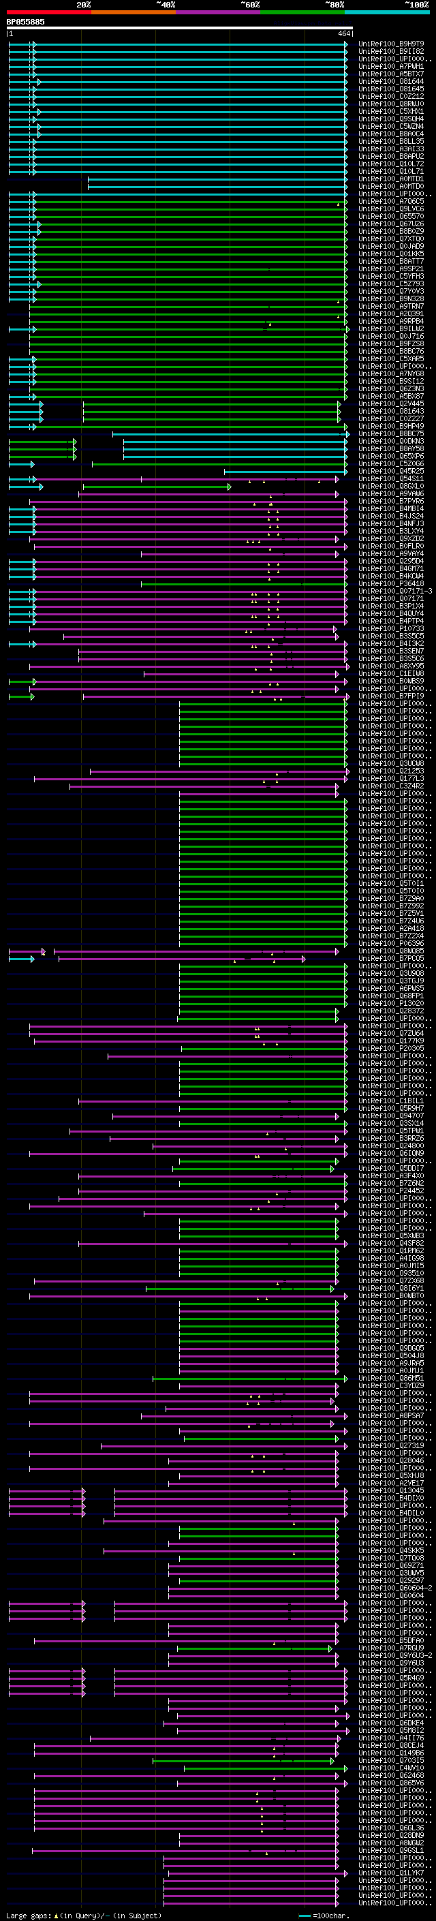
Task: Select hit UniRef100_A0MTD1
Action: click(391, 179)
